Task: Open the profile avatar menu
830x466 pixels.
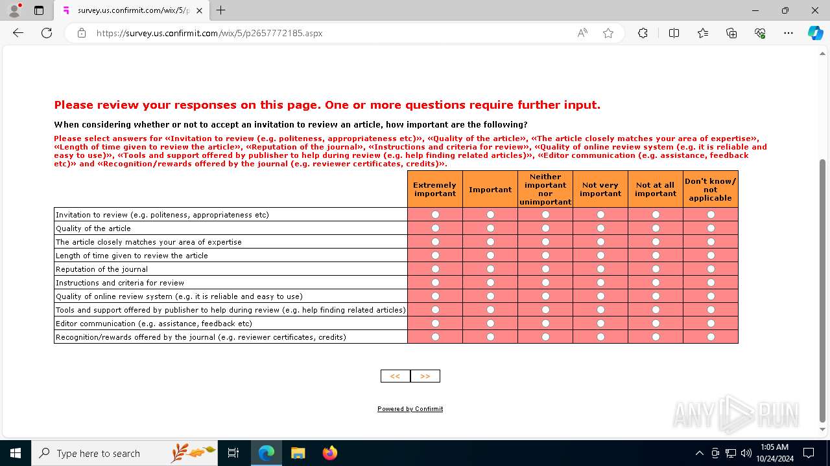Action: pos(14,10)
